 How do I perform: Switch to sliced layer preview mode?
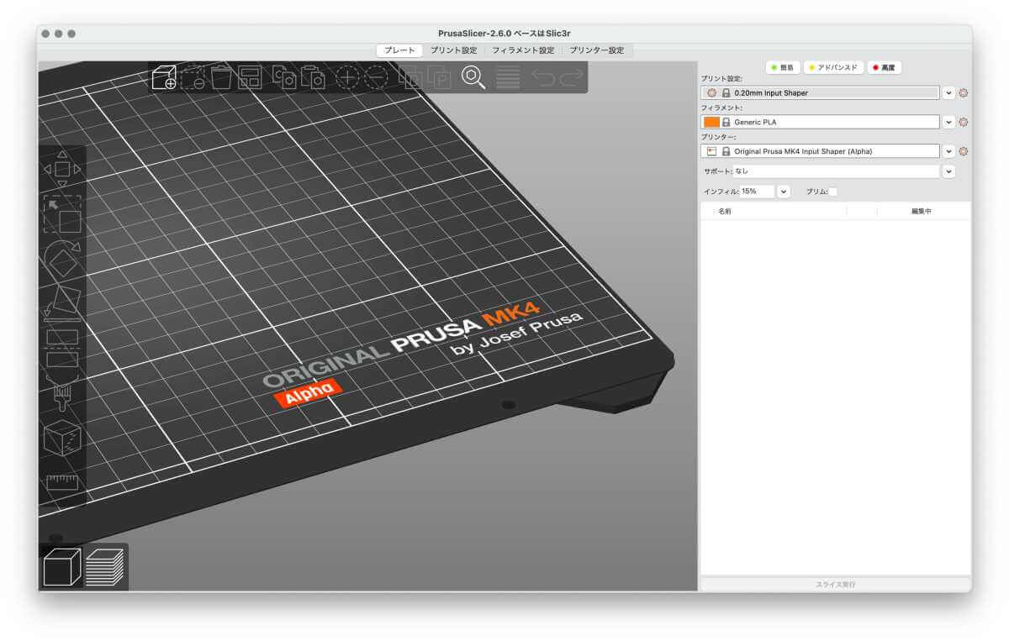pos(103,568)
